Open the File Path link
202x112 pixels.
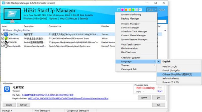(48, 95)
